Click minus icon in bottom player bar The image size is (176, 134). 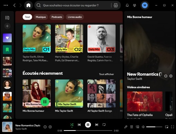(x=45, y=127)
